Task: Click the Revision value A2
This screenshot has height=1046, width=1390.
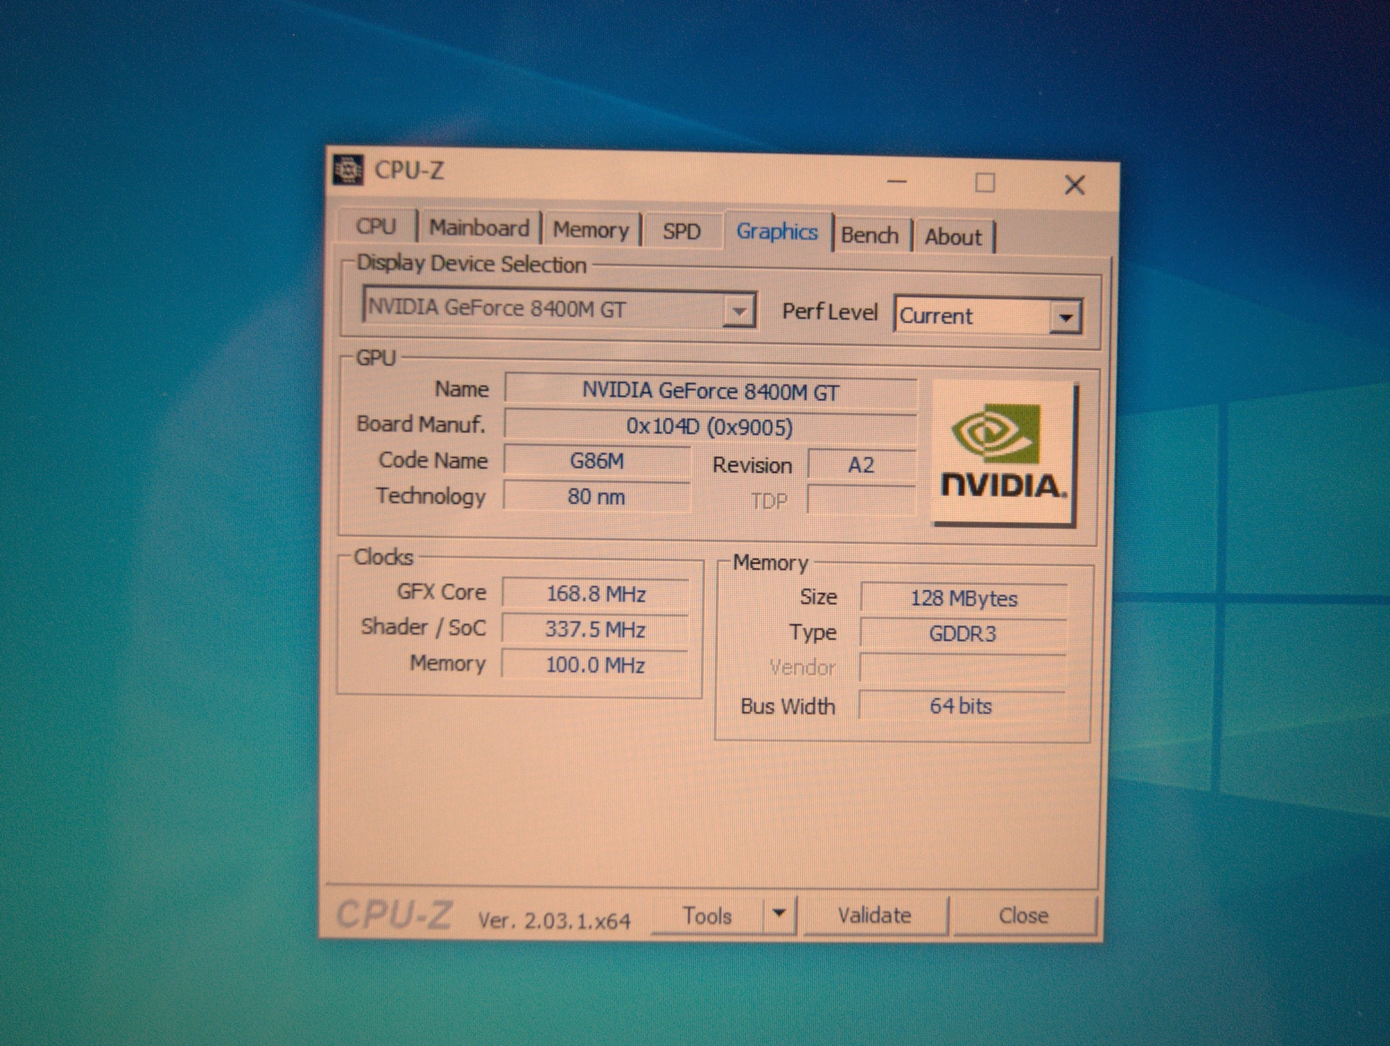Action: point(861,465)
